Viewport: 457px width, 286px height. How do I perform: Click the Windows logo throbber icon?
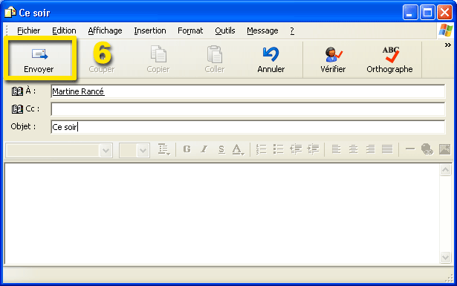click(446, 30)
